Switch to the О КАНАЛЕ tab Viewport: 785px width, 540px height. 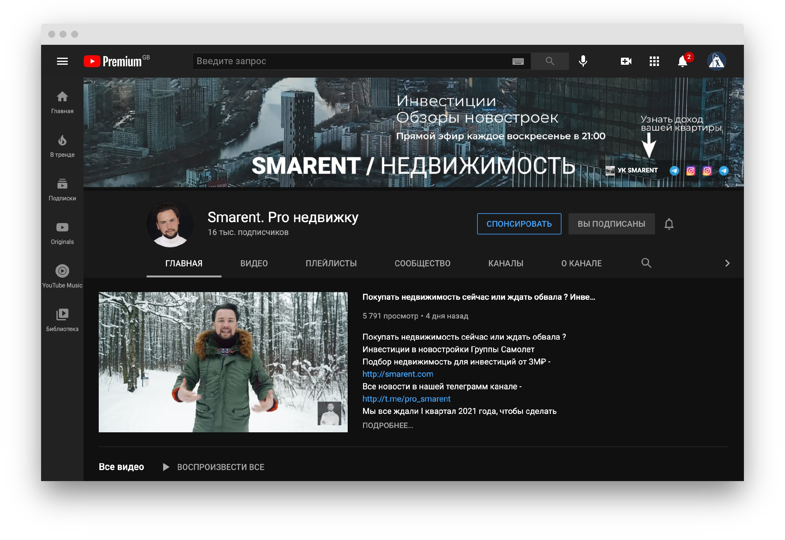tap(581, 263)
